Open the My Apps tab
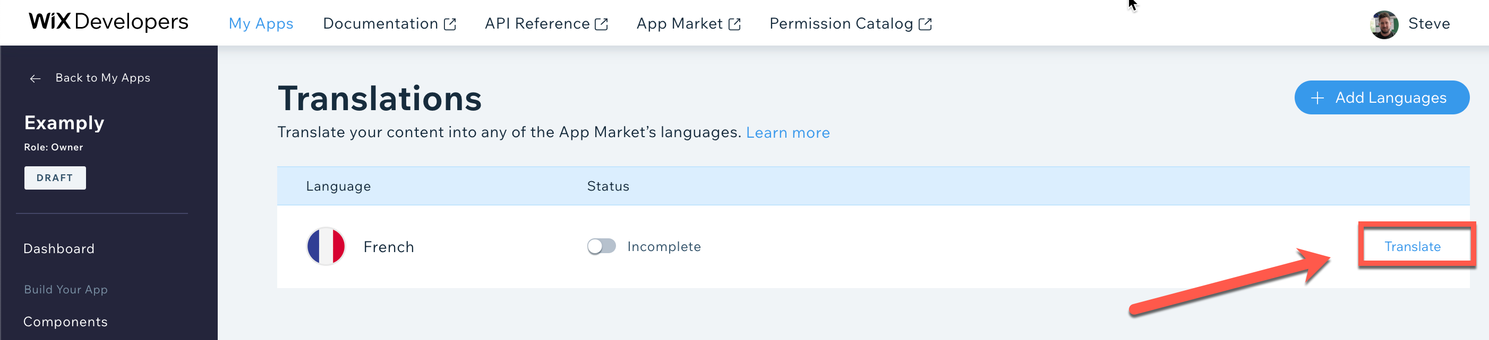The width and height of the screenshot is (1489, 340). (261, 24)
